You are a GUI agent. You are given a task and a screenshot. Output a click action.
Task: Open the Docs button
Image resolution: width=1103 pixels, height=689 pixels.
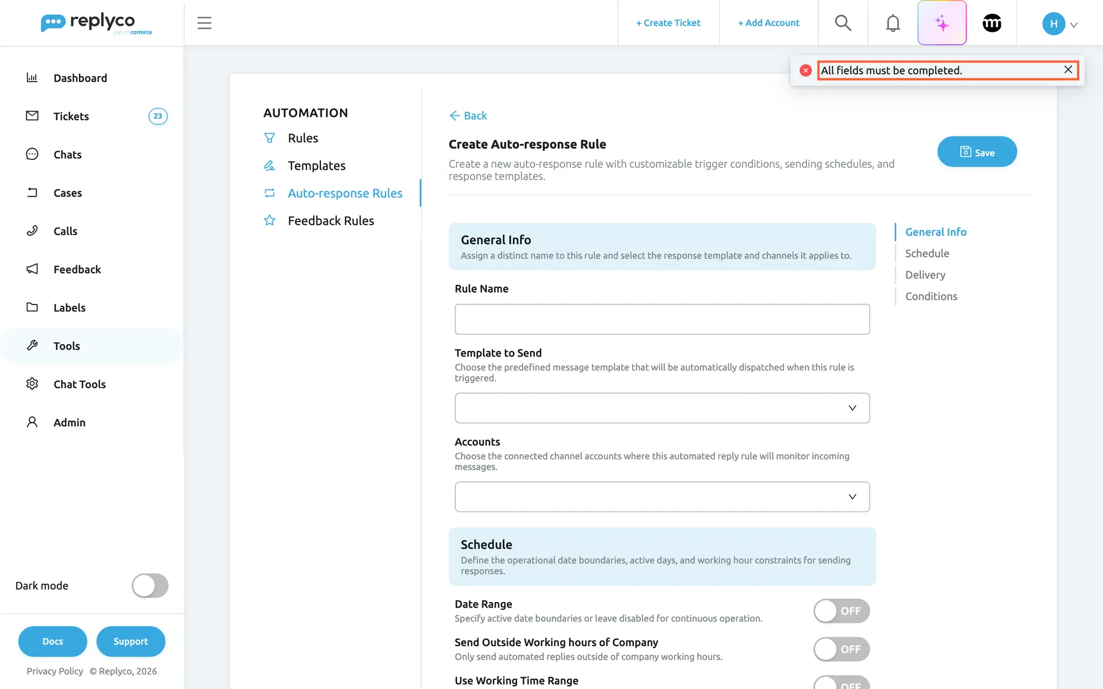pyautogui.click(x=53, y=641)
